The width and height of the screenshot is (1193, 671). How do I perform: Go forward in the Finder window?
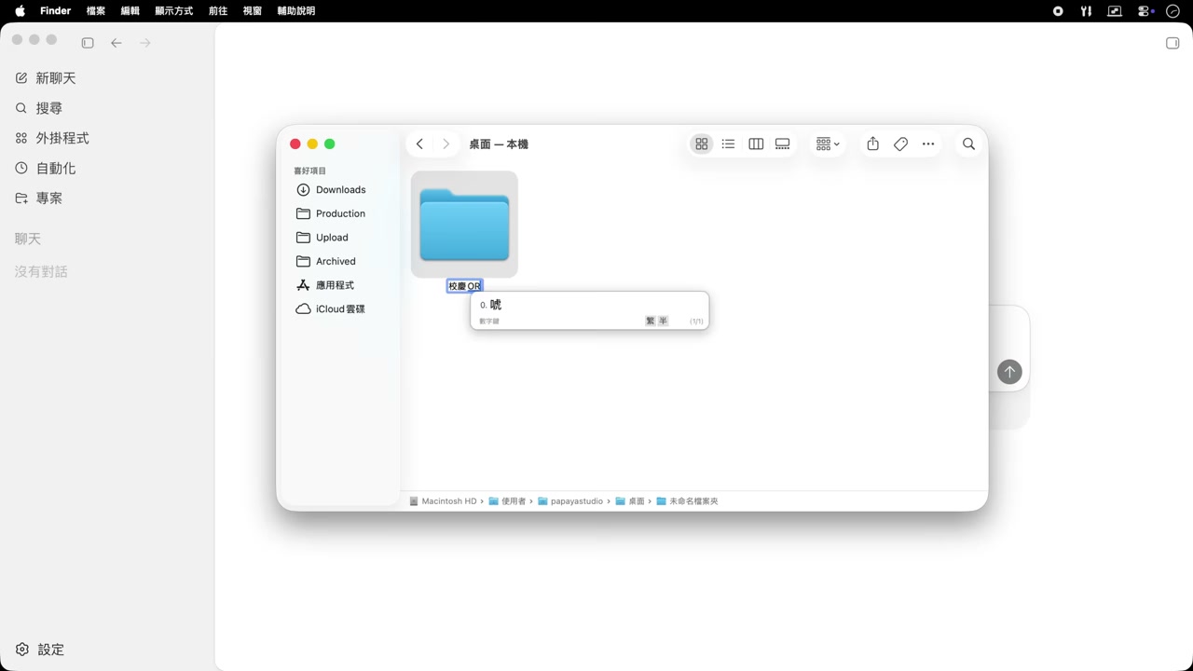point(446,144)
